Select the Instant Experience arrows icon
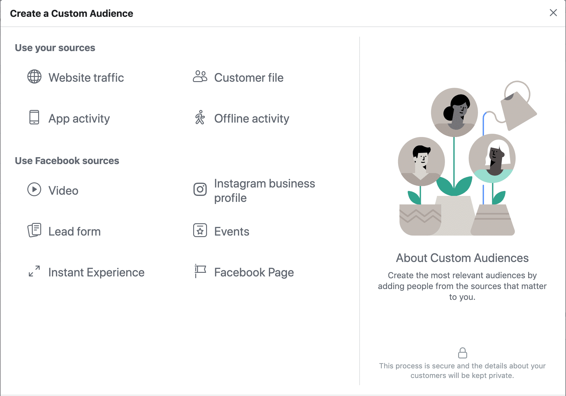Image resolution: width=566 pixels, height=396 pixels. tap(34, 272)
